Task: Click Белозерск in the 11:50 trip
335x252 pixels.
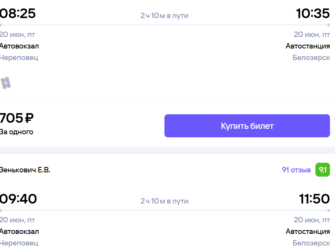Action: (311, 243)
